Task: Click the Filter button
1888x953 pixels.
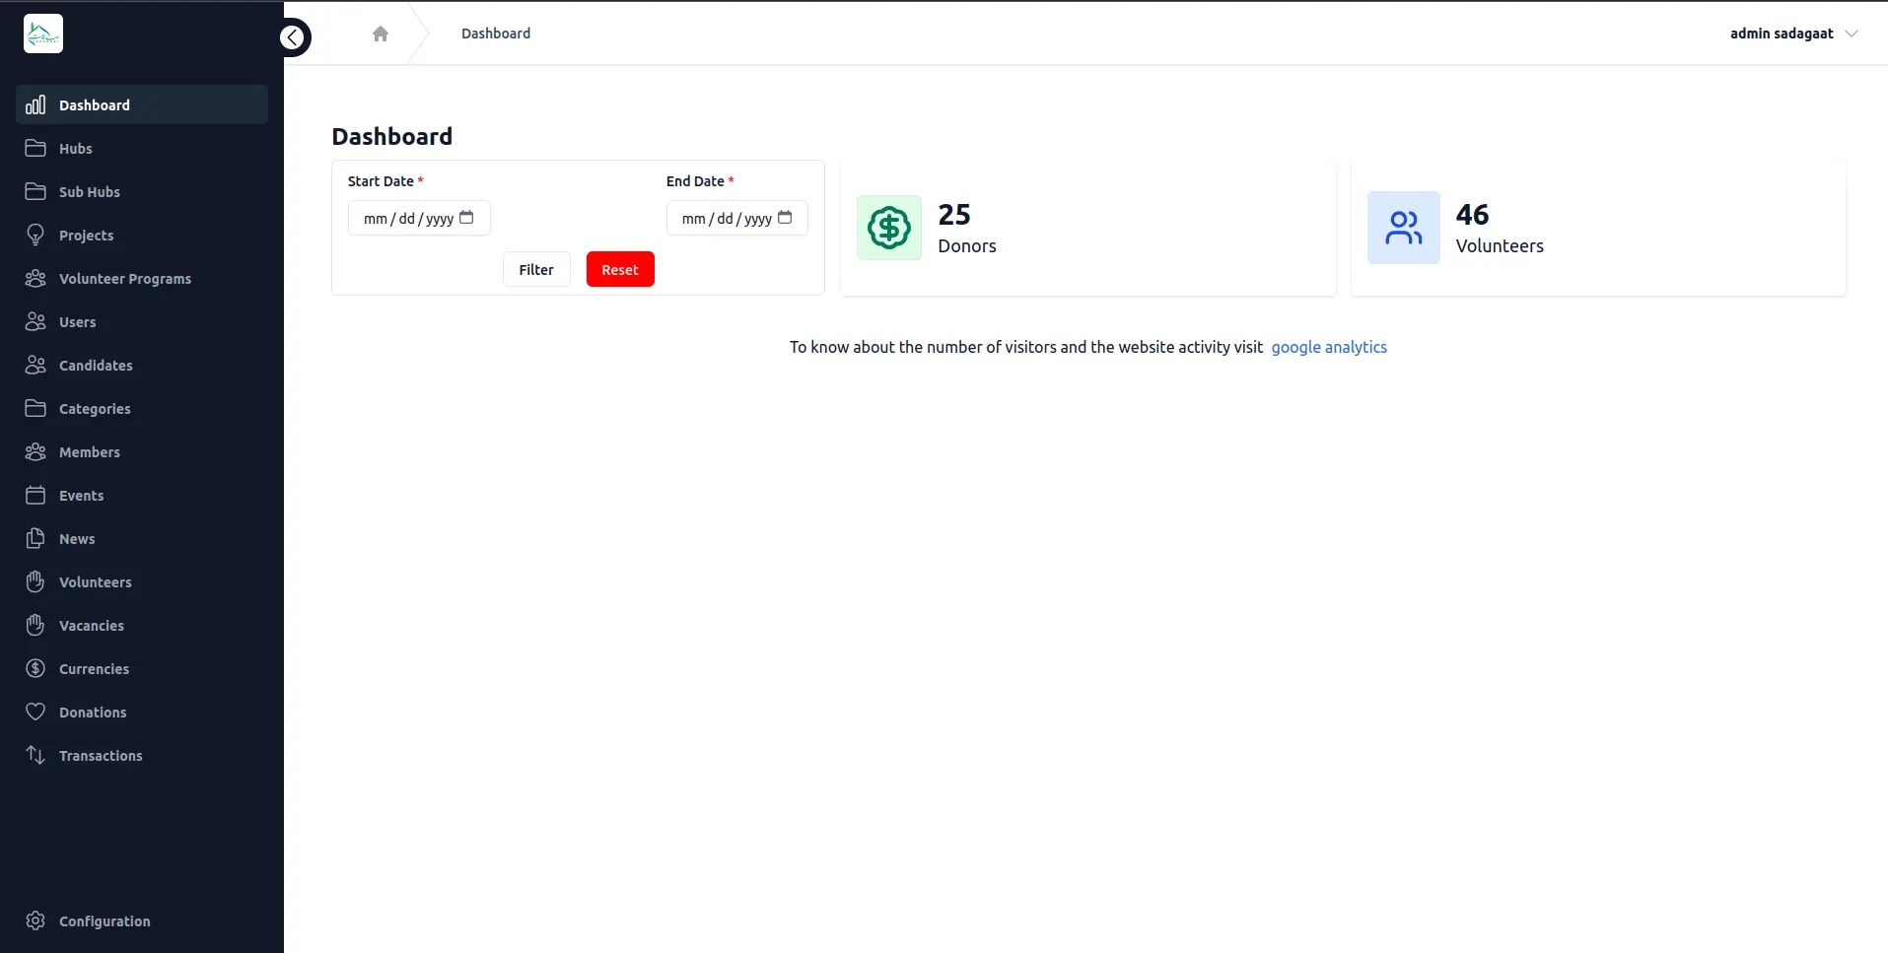Action: click(x=536, y=269)
